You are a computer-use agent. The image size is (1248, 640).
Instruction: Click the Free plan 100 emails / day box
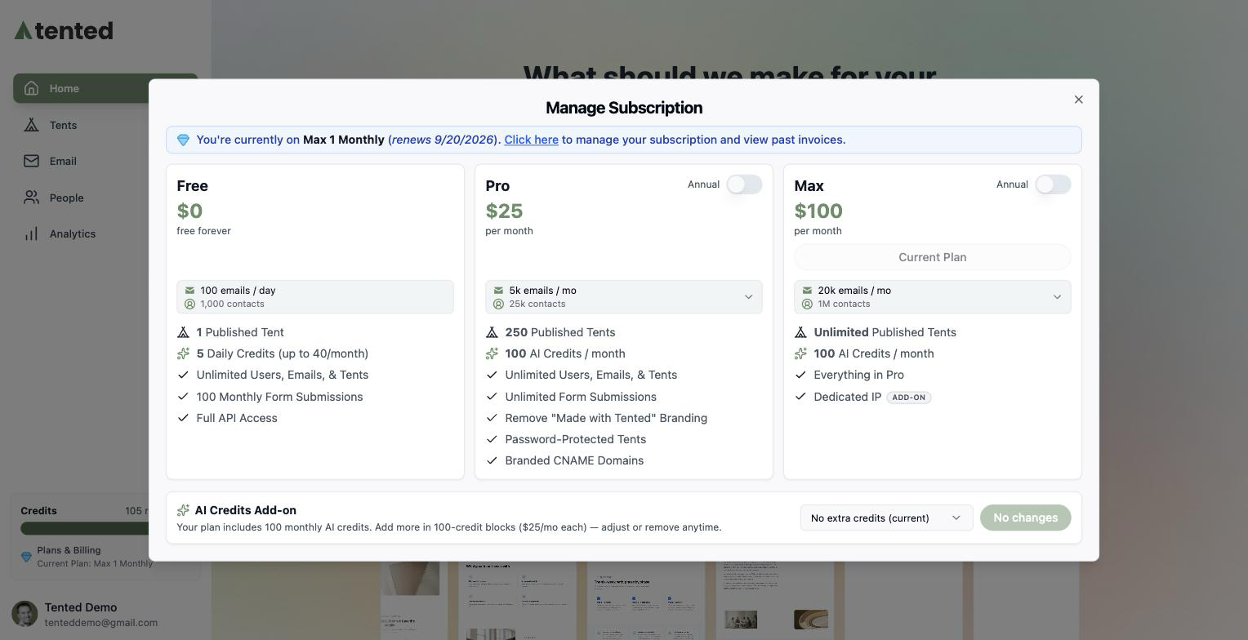[315, 297]
